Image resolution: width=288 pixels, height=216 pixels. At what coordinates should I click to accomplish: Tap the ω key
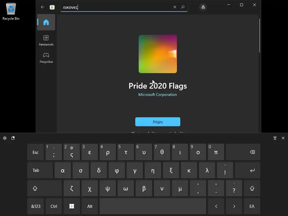pos(126,188)
